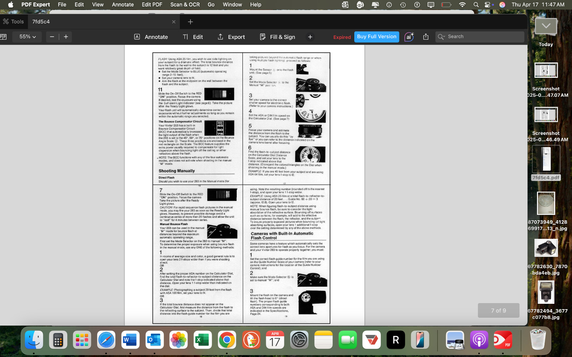Image resolution: width=572 pixels, height=357 pixels.
Task: Click the AI assistant icon in toolbar
Action: click(409, 37)
